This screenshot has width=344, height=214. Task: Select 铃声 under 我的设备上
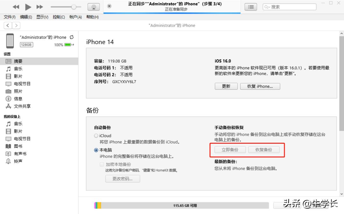click(18, 161)
